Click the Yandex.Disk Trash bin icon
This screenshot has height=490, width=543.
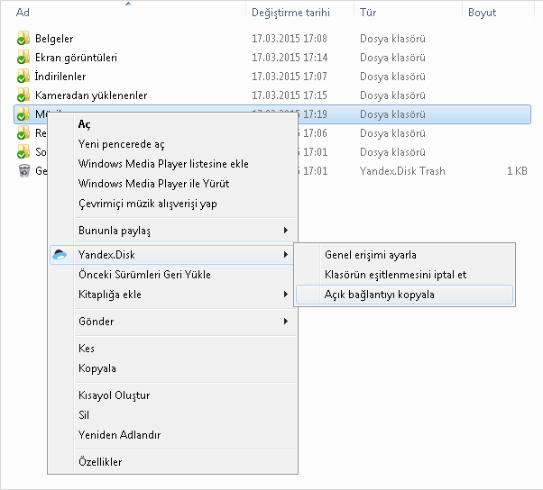23,171
